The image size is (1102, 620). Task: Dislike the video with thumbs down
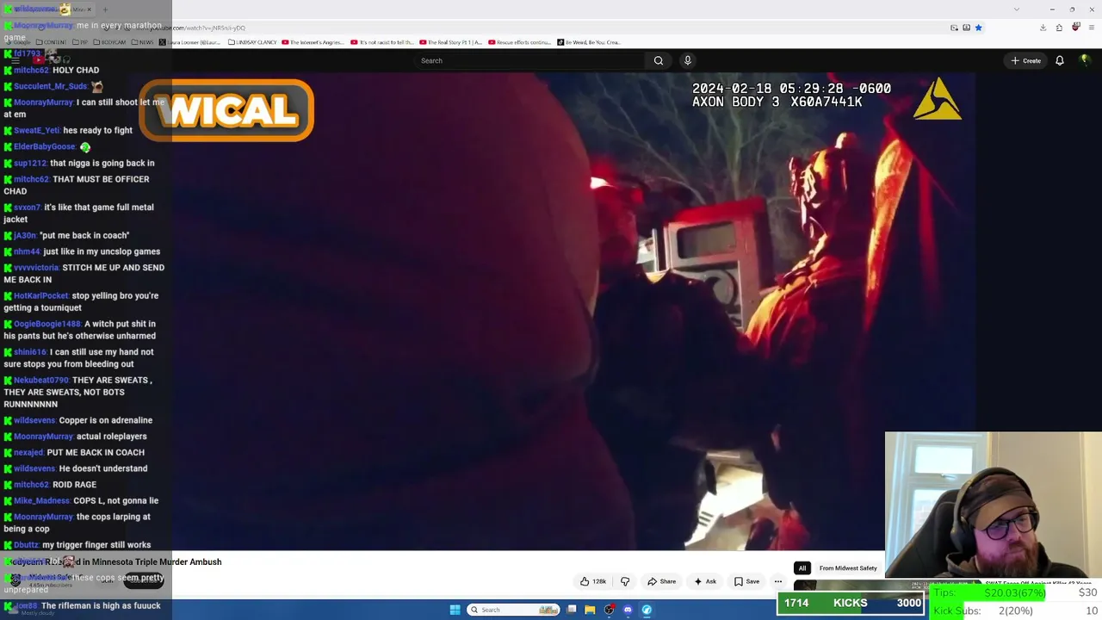pos(625,581)
